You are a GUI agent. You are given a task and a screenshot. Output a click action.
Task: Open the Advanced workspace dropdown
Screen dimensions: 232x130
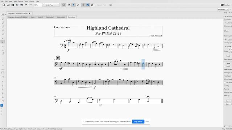(223, 9)
